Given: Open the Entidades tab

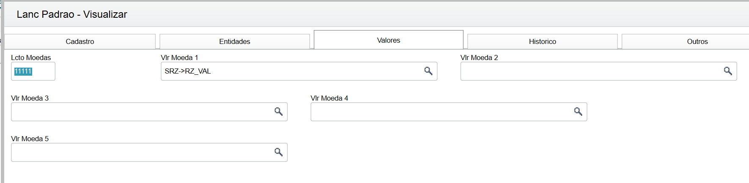Looking at the screenshot, I should pos(234,41).
